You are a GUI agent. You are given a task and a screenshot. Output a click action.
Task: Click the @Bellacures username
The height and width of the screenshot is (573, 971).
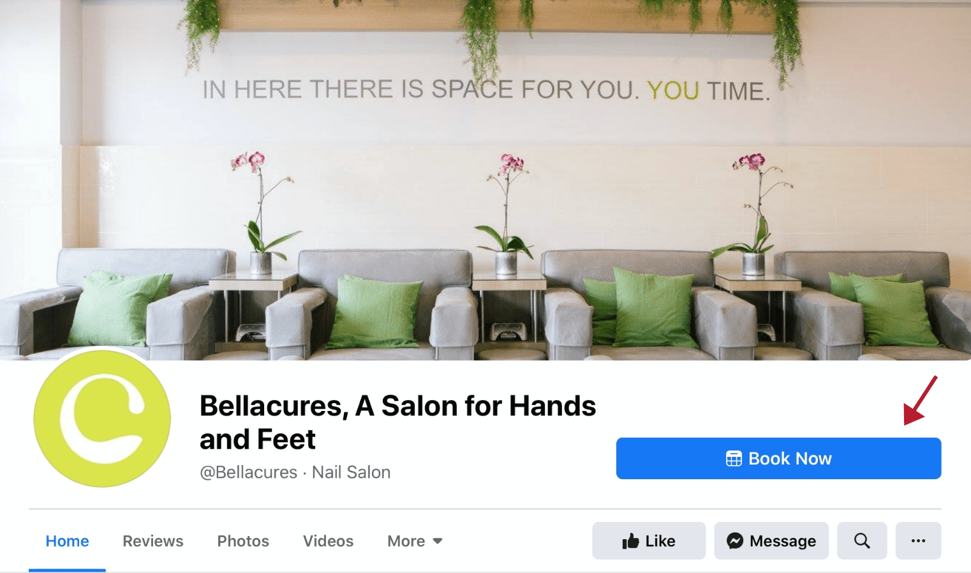pos(248,472)
